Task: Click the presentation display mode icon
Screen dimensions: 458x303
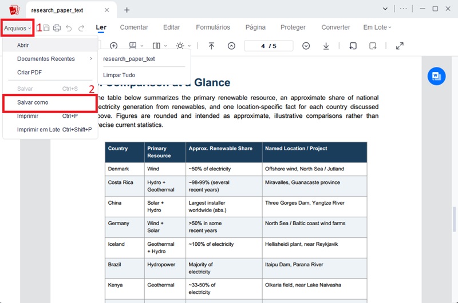Action: (133, 46)
